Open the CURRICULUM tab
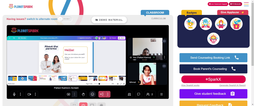254x106 pixels. (x=158, y=18)
